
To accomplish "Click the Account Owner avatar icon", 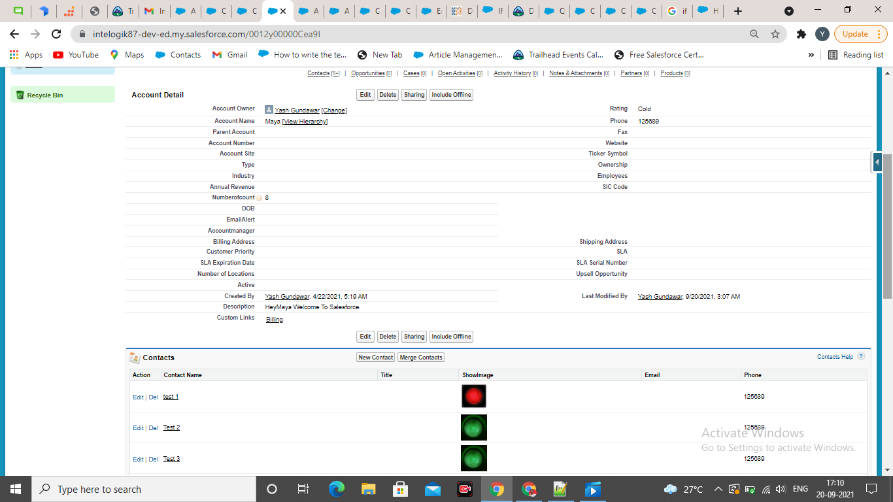I will point(269,110).
